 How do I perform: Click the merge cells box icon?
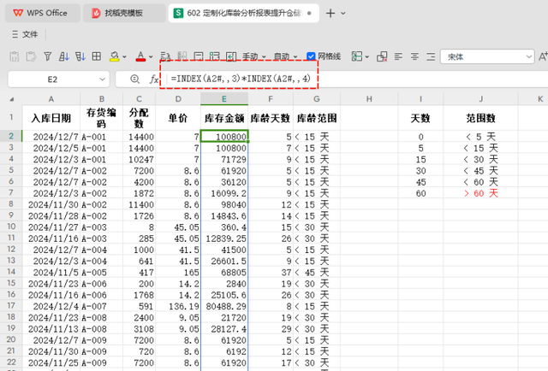click(x=198, y=56)
